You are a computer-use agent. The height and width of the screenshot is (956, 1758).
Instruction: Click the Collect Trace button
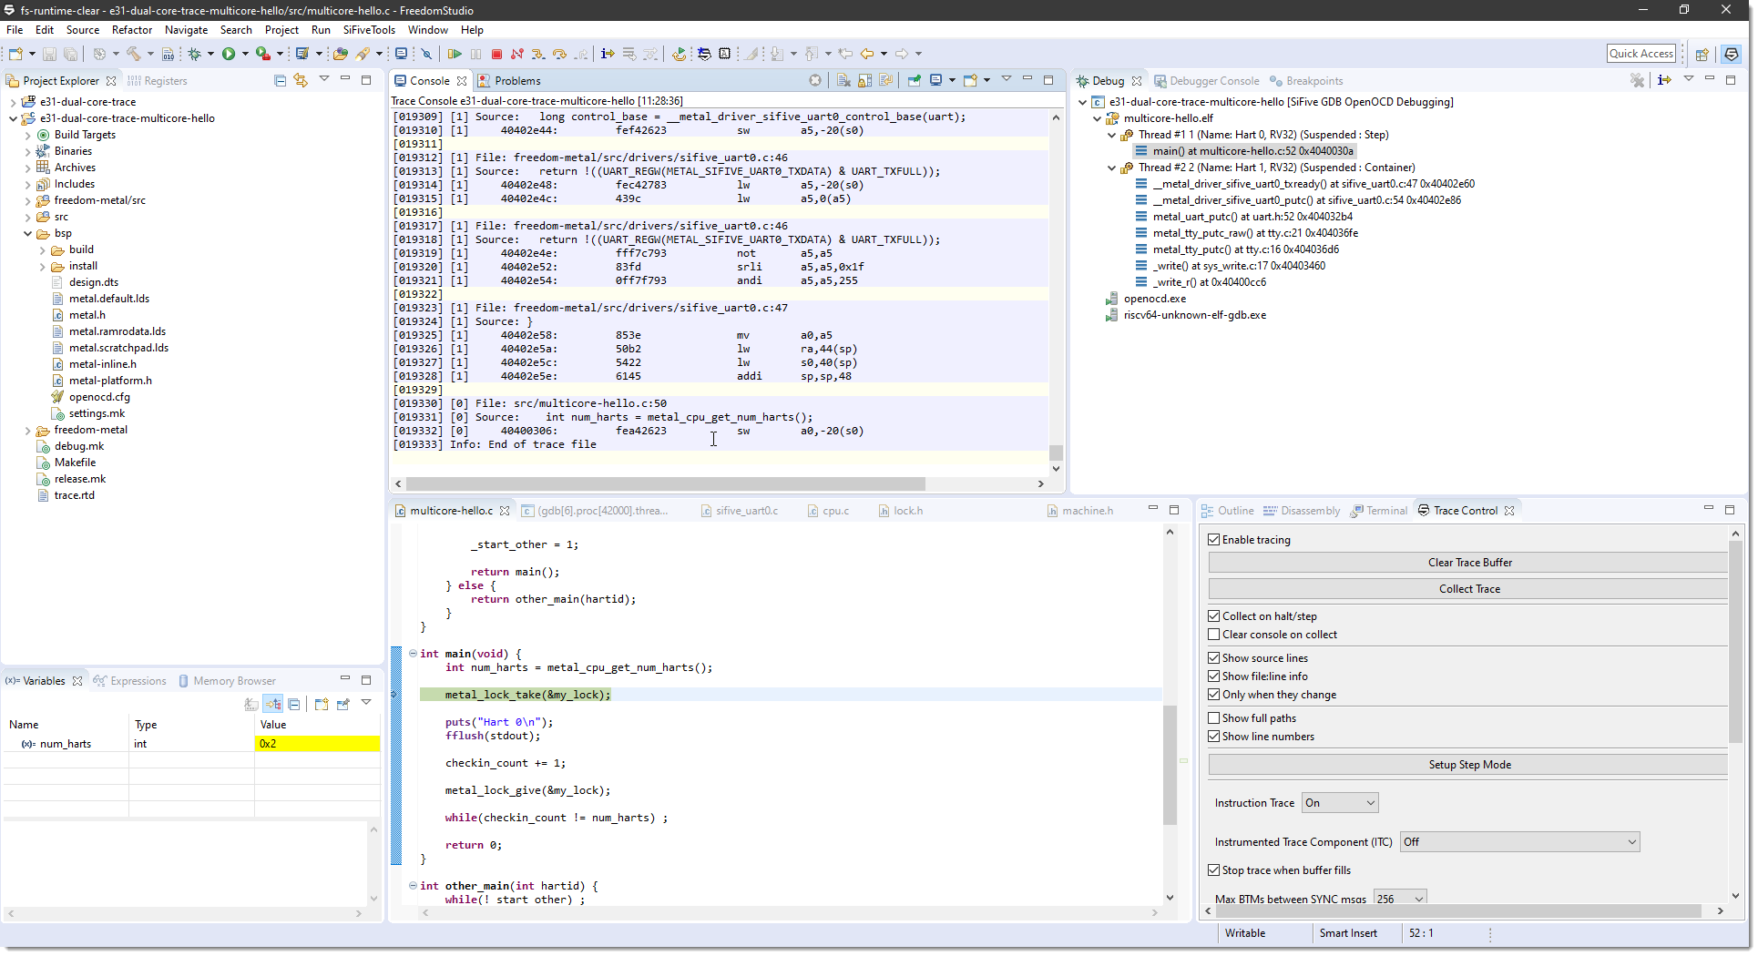click(1468, 589)
